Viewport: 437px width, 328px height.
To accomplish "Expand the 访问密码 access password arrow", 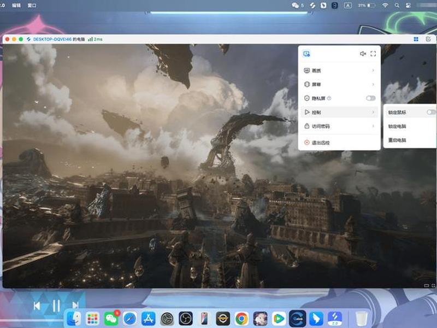I will (373, 126).
